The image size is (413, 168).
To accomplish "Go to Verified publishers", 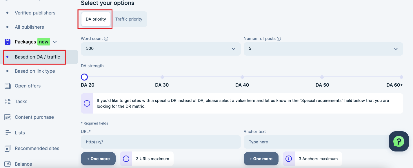I will [35, 13].
